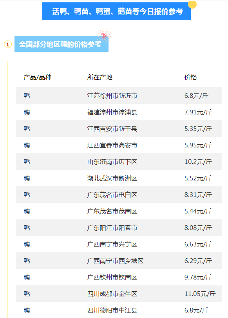This screenshot has height=318, width=228.
Task: Select the 产品/品种 column header
Action: click(37, 77)
